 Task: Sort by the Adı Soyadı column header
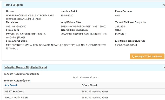[11, 85]
